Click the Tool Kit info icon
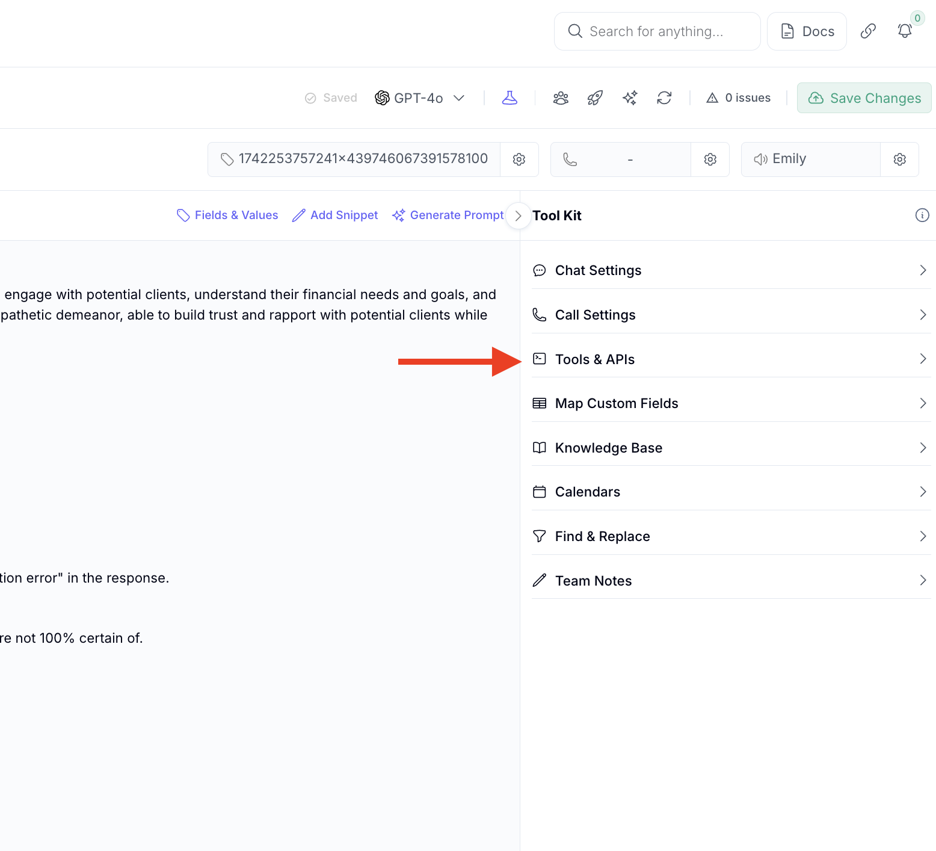The image size is (936, 851). pos(922,215)
